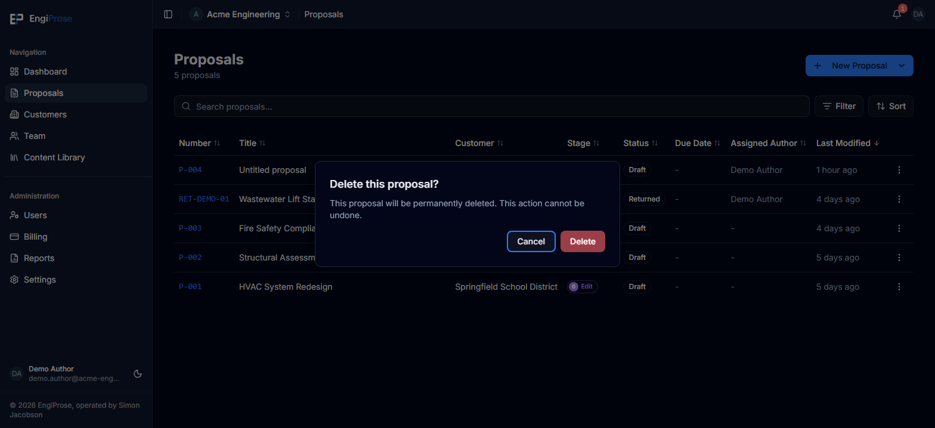
Task: Open Customers page from sidebar
Action: (76, 114)
